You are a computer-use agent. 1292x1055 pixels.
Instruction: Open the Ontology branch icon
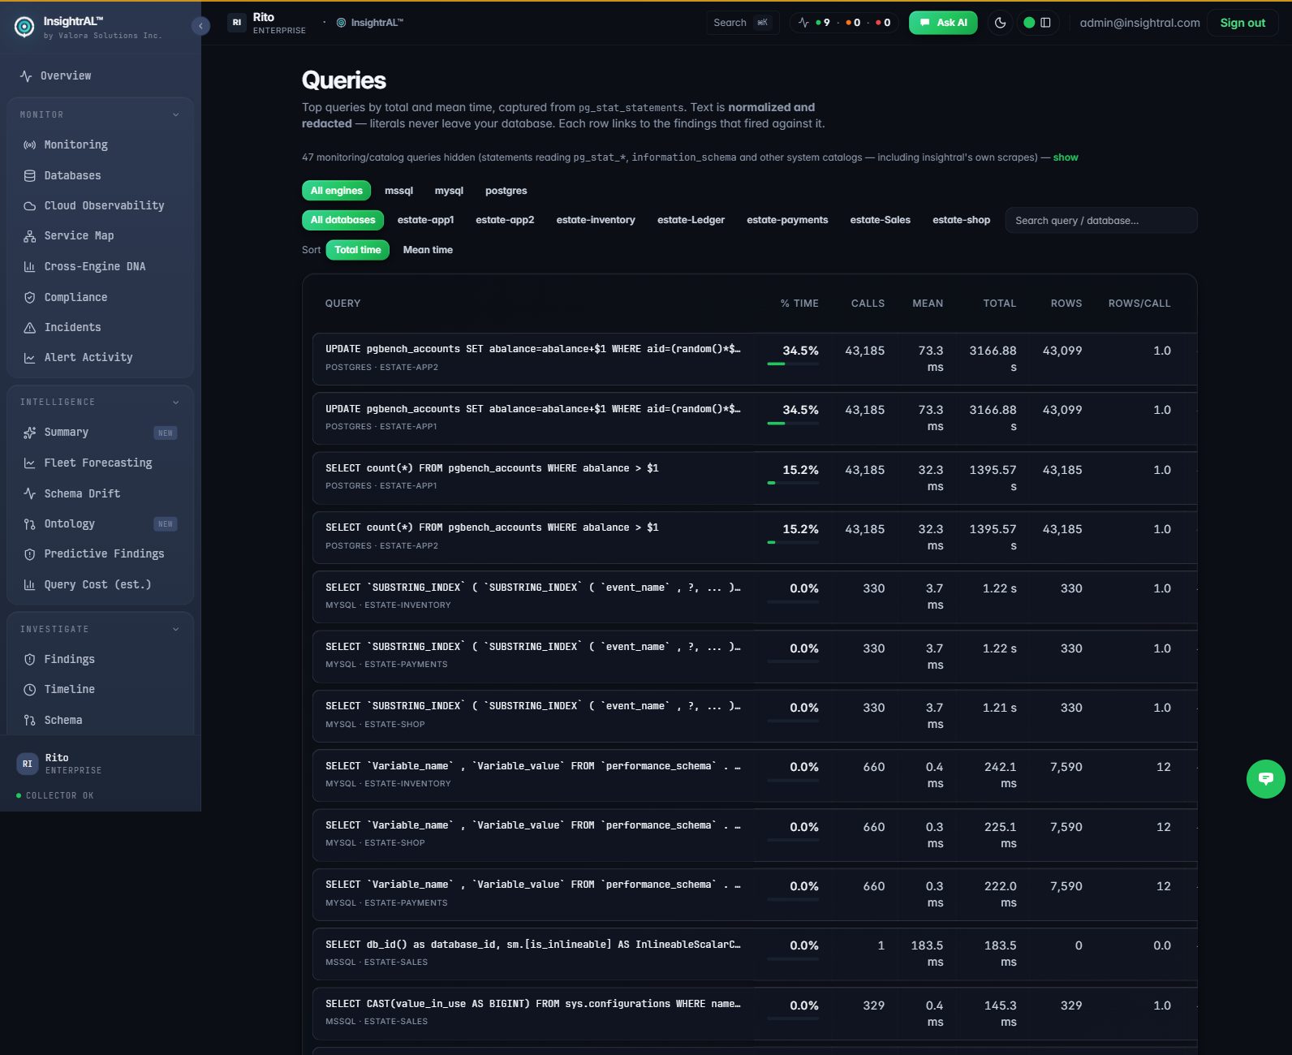point(30,524)
